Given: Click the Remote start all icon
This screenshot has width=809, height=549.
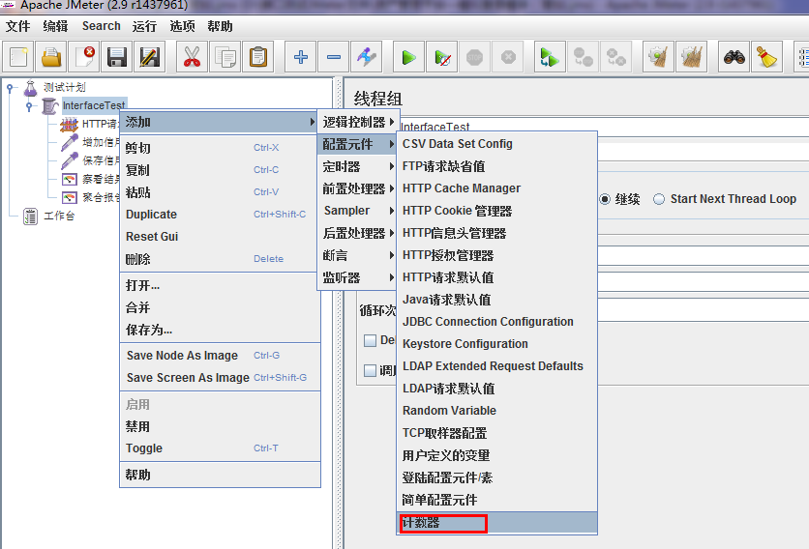Looking at the screenshot, I should pyautogui.click(x=550, y=57).
